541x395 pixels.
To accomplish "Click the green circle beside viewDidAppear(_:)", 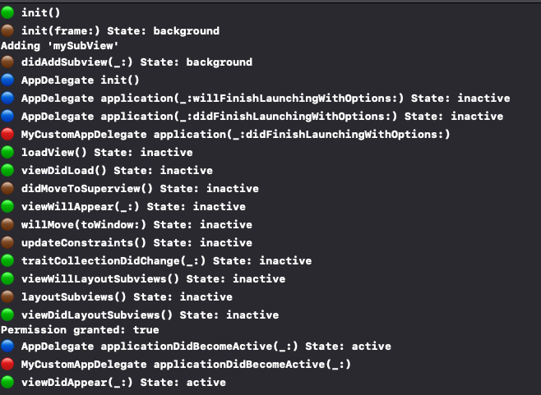I will [x=7, y=382].
